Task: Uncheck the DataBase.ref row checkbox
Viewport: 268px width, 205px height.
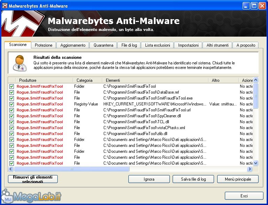Action: coord(11,92)
